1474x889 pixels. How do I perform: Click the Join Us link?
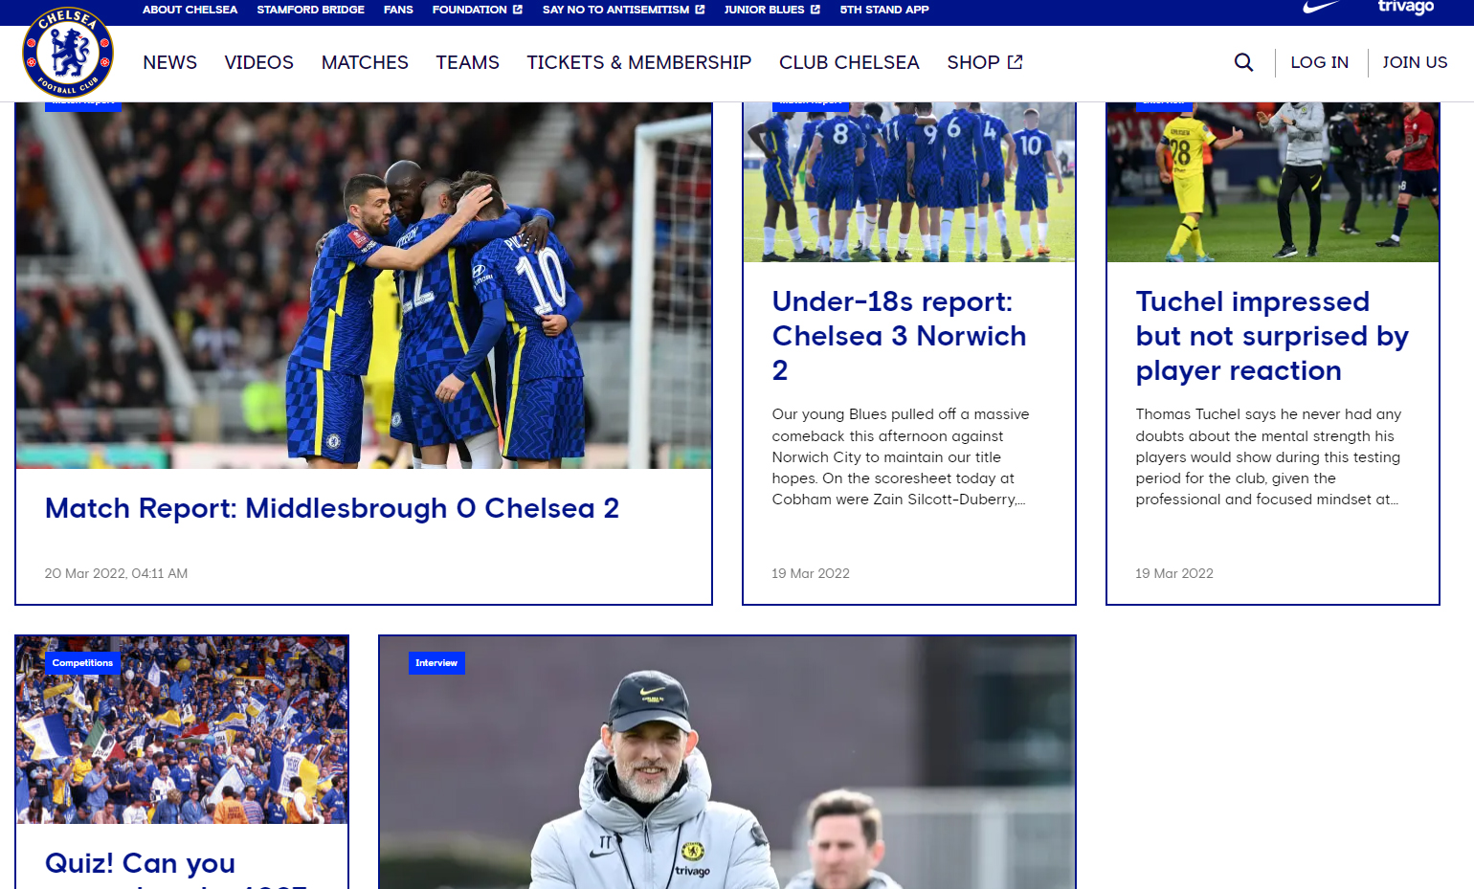1415,62
